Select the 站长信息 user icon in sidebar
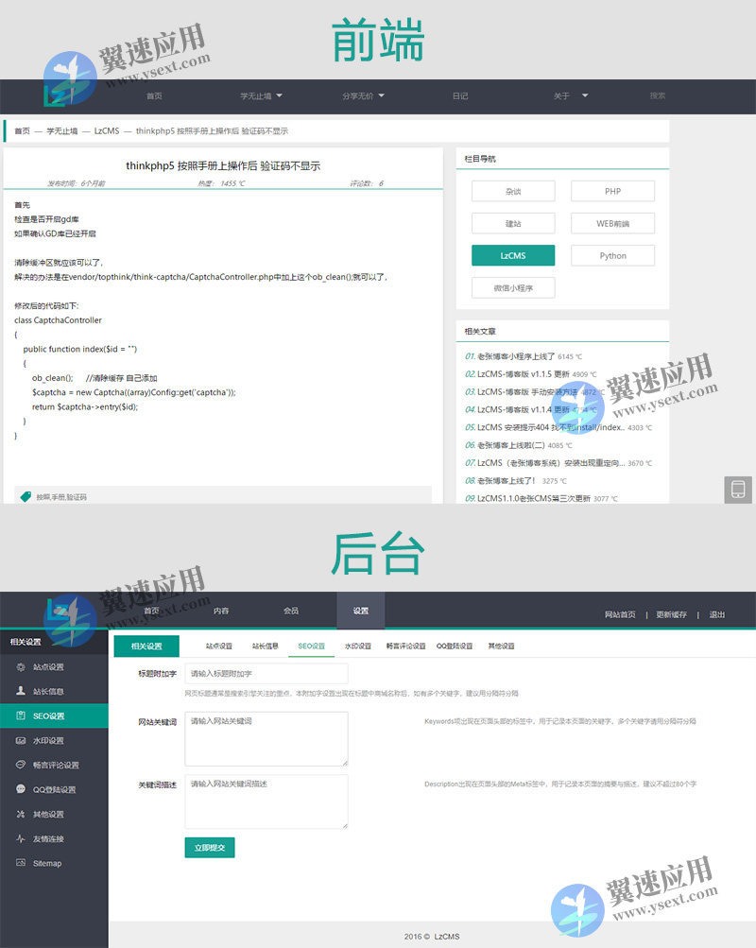 coord(21,691)
